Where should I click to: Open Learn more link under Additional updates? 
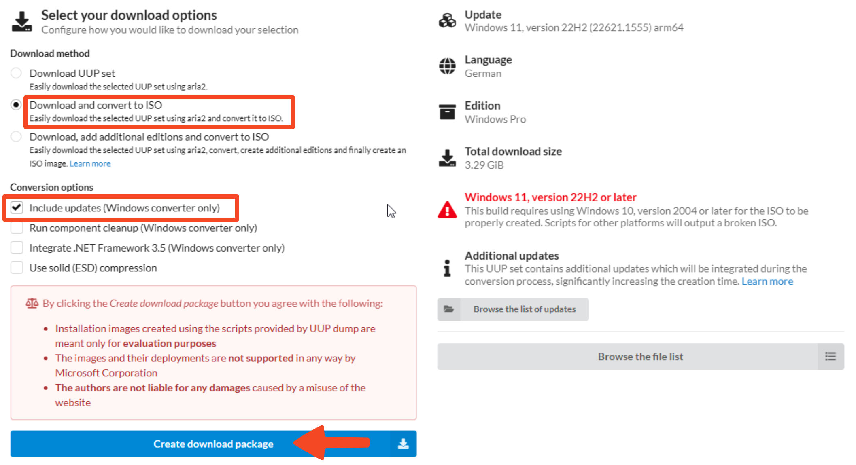[767, 281]
